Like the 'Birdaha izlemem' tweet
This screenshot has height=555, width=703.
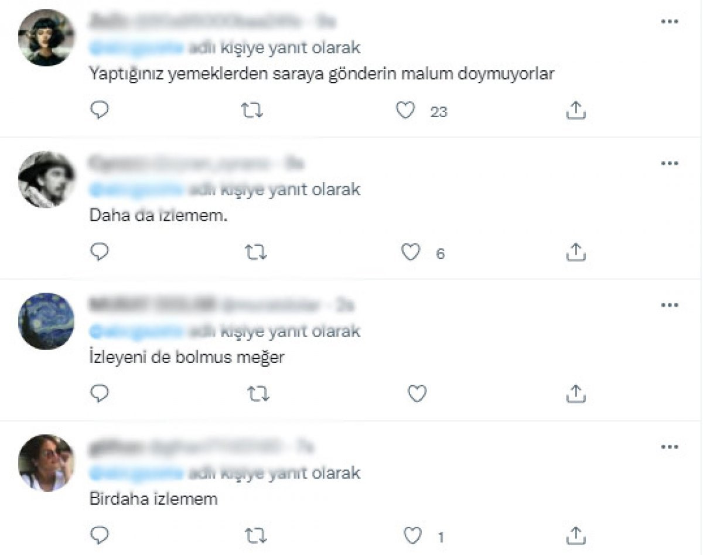click(x=413, y=535)
